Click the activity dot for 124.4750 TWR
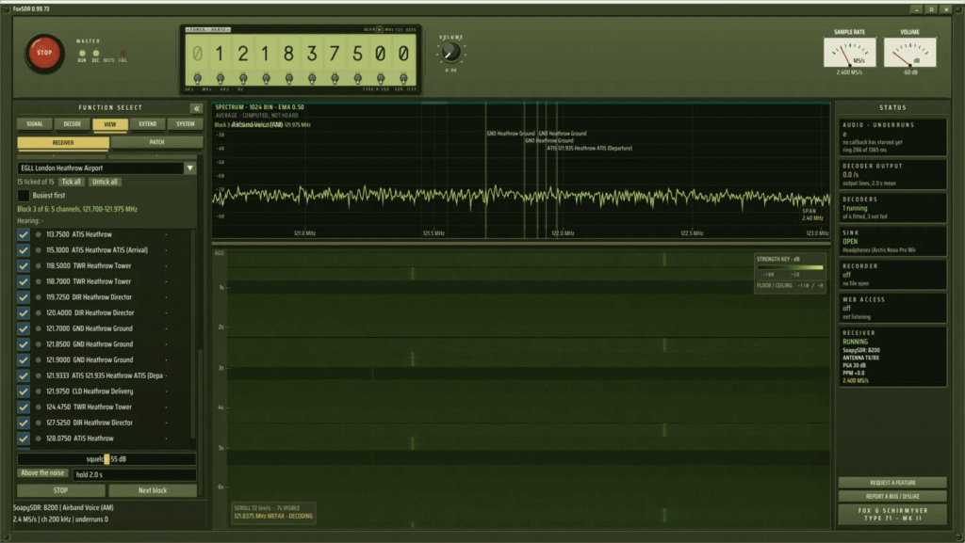This screenshot has height=543, width=965. [x=38, y=407]
